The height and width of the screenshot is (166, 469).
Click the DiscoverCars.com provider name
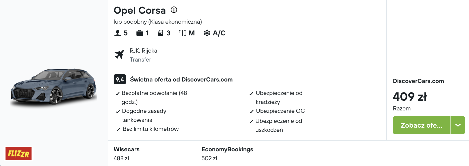[418, 81]
